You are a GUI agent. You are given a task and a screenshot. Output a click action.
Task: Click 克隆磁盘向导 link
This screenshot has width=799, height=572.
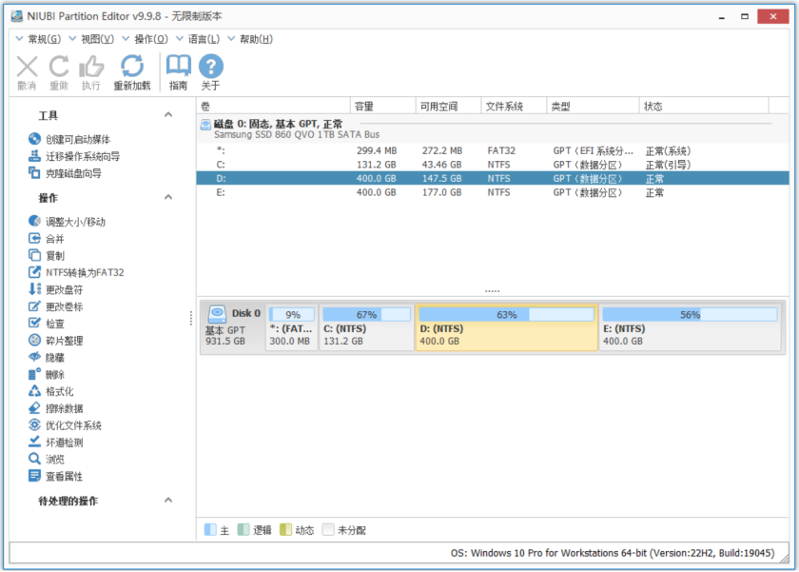point(73,173)
